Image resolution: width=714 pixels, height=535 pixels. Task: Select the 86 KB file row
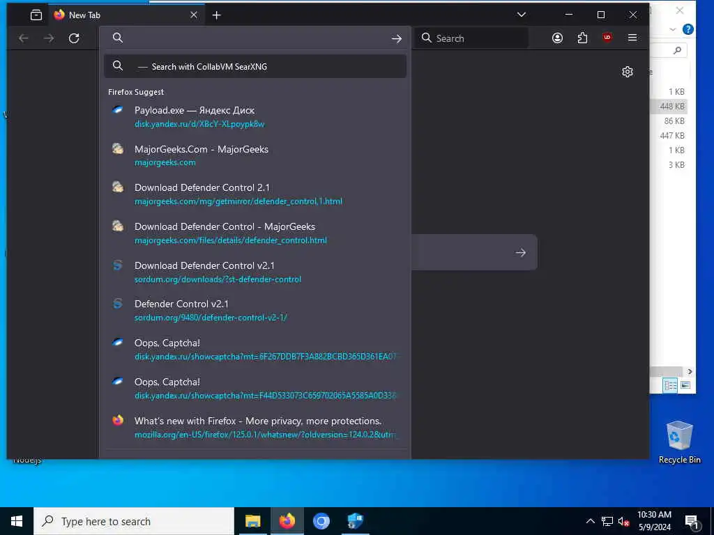669,121
